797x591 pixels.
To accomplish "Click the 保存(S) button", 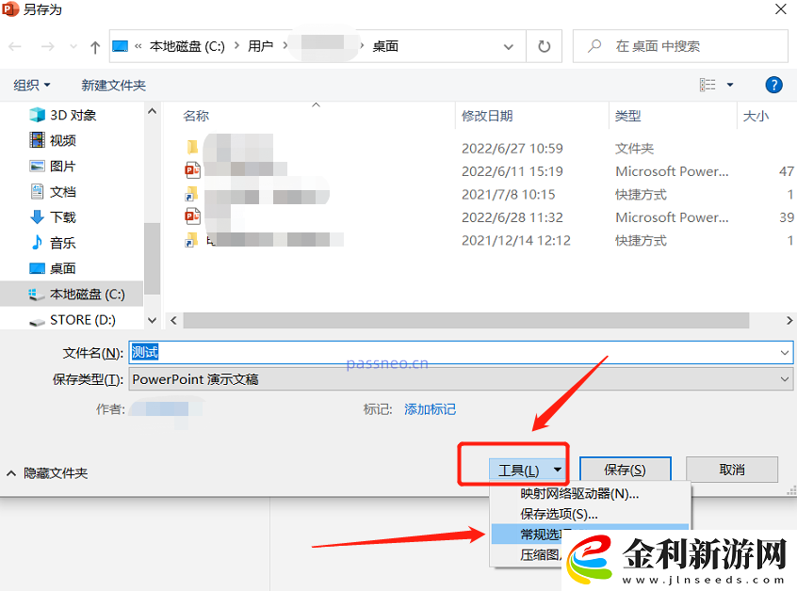I will [626, 469].
